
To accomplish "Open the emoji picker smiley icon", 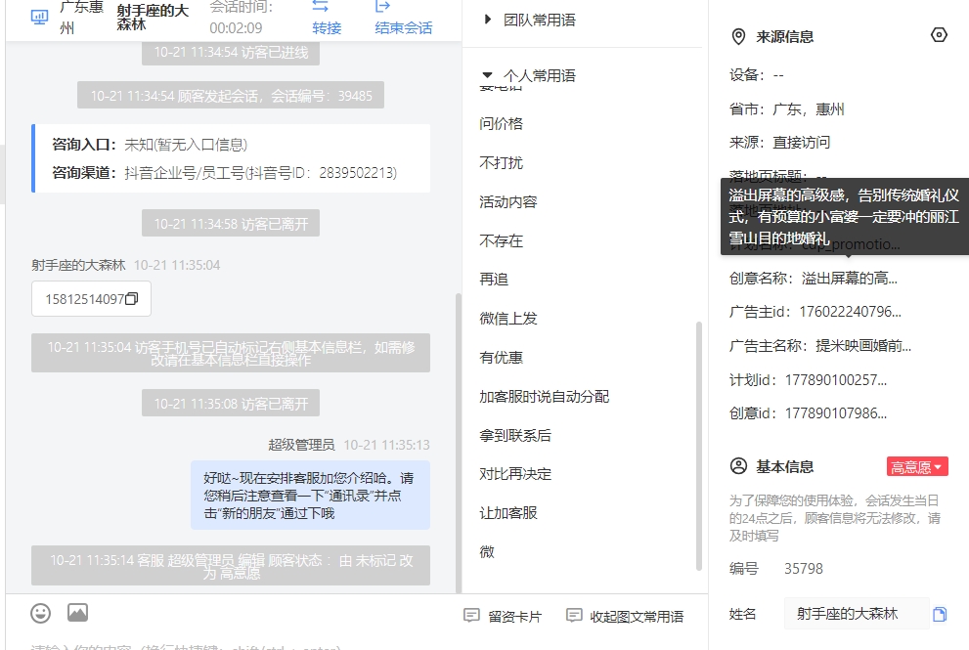I will click(41, 613).
